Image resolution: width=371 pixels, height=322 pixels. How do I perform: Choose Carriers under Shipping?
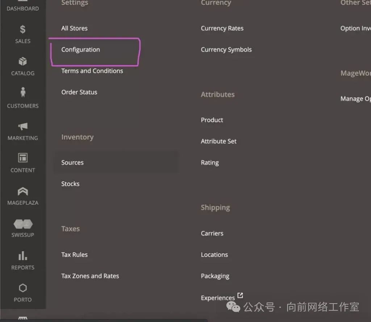(x=212, y=233)
